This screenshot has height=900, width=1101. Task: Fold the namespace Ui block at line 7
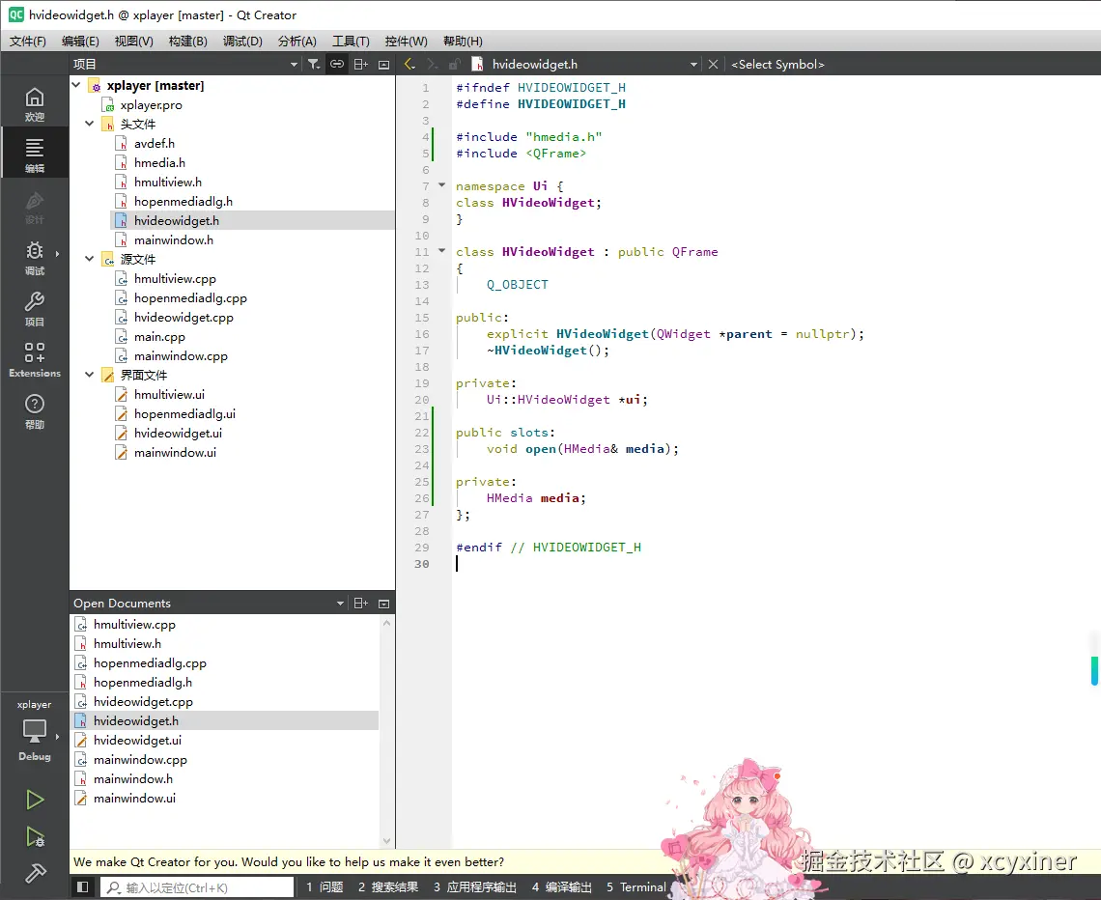click(442, 185)
